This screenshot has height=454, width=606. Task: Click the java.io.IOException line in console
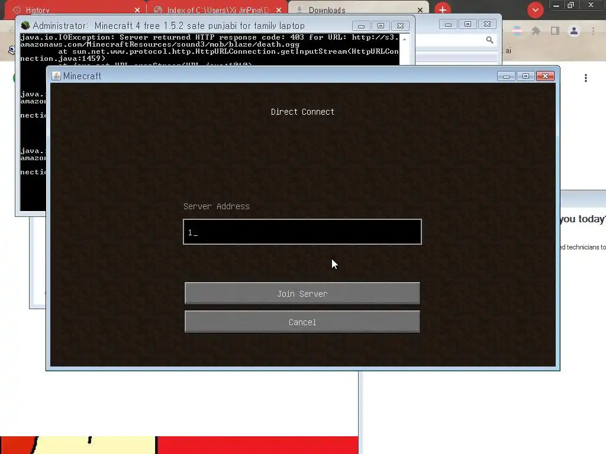(x=209, y=37)
